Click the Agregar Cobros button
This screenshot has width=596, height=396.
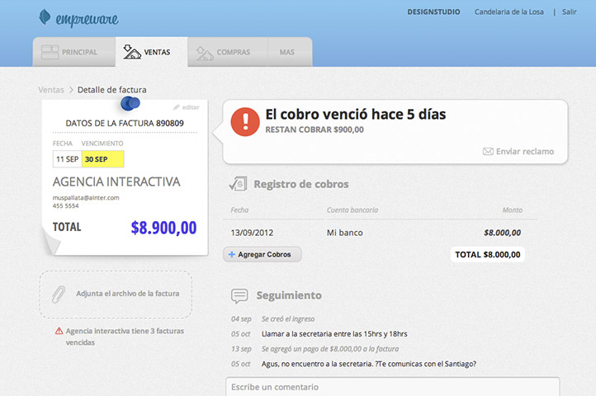263,254
